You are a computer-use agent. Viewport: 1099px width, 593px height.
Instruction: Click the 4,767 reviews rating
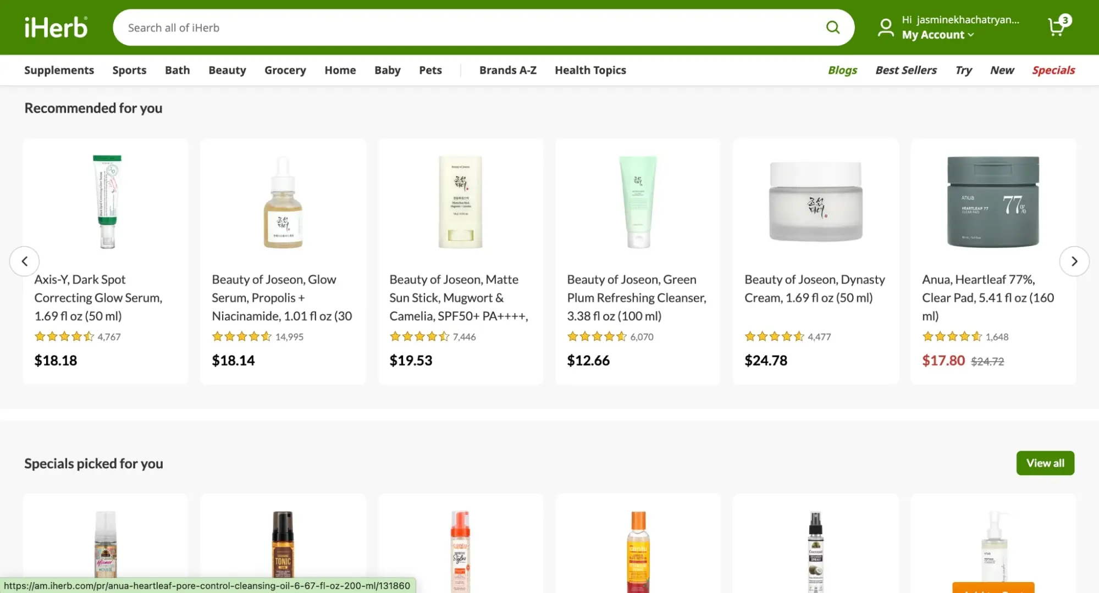pos(78,336)
